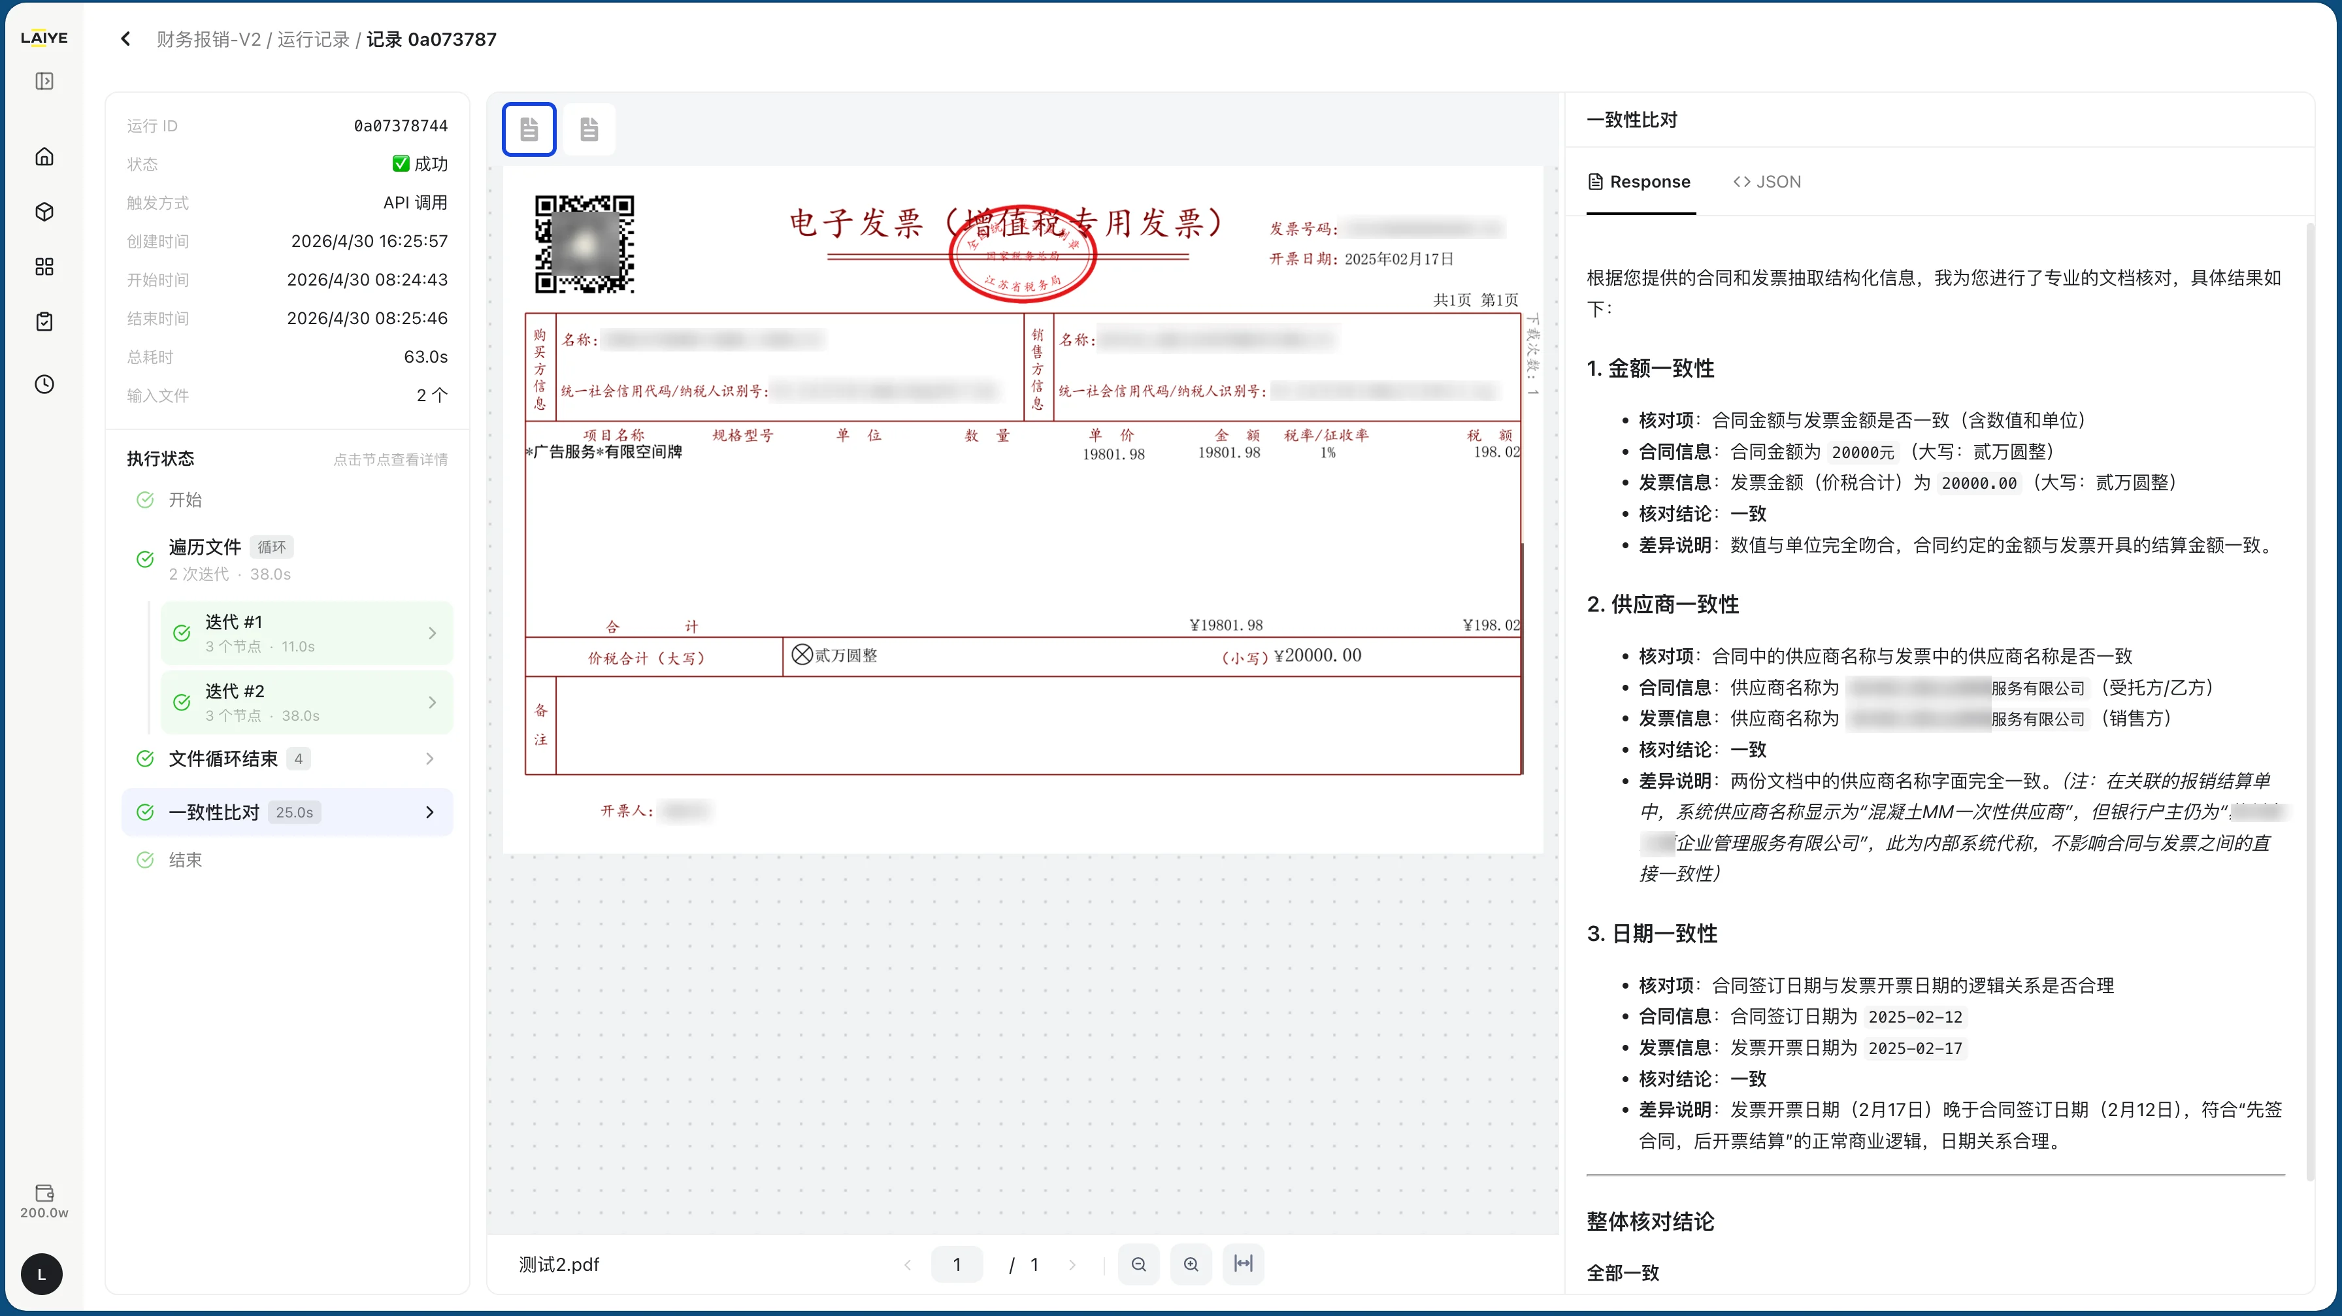The width and height of the screenshot is (2342, 1316).
Task: Click the 整体核对结论 heading
Action: [1650, 1221]
